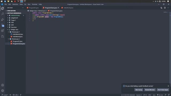Open errors and warnings status item
This screenshot has height=96, width=171.
(15, 95)
